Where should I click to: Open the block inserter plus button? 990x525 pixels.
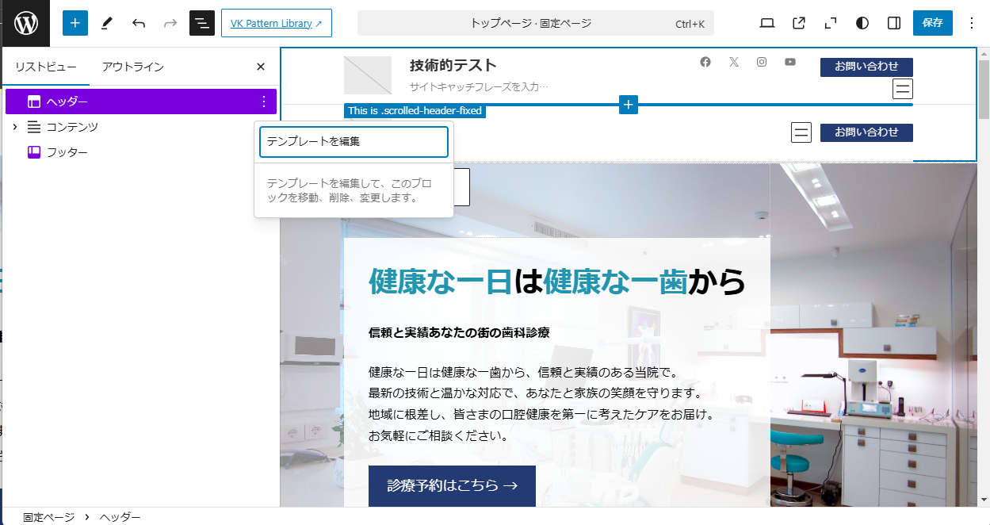75,23
